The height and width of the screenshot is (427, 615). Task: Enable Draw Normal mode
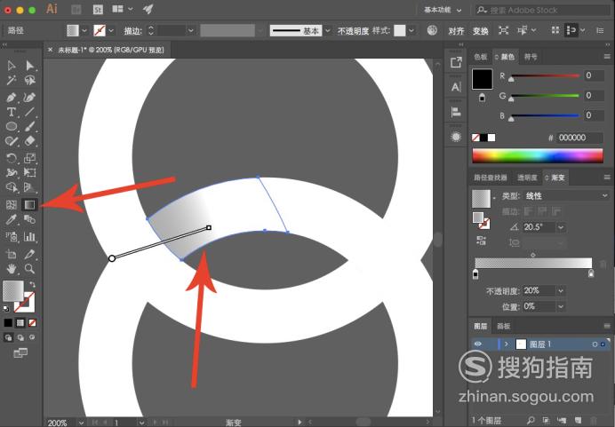[8, 337]
